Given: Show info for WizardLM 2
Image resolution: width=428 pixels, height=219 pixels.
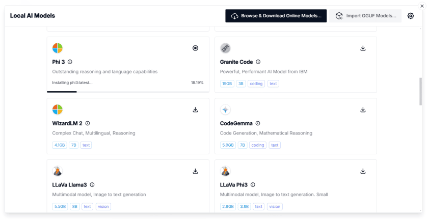Looking at the screenshot, I should click(88, 123).
